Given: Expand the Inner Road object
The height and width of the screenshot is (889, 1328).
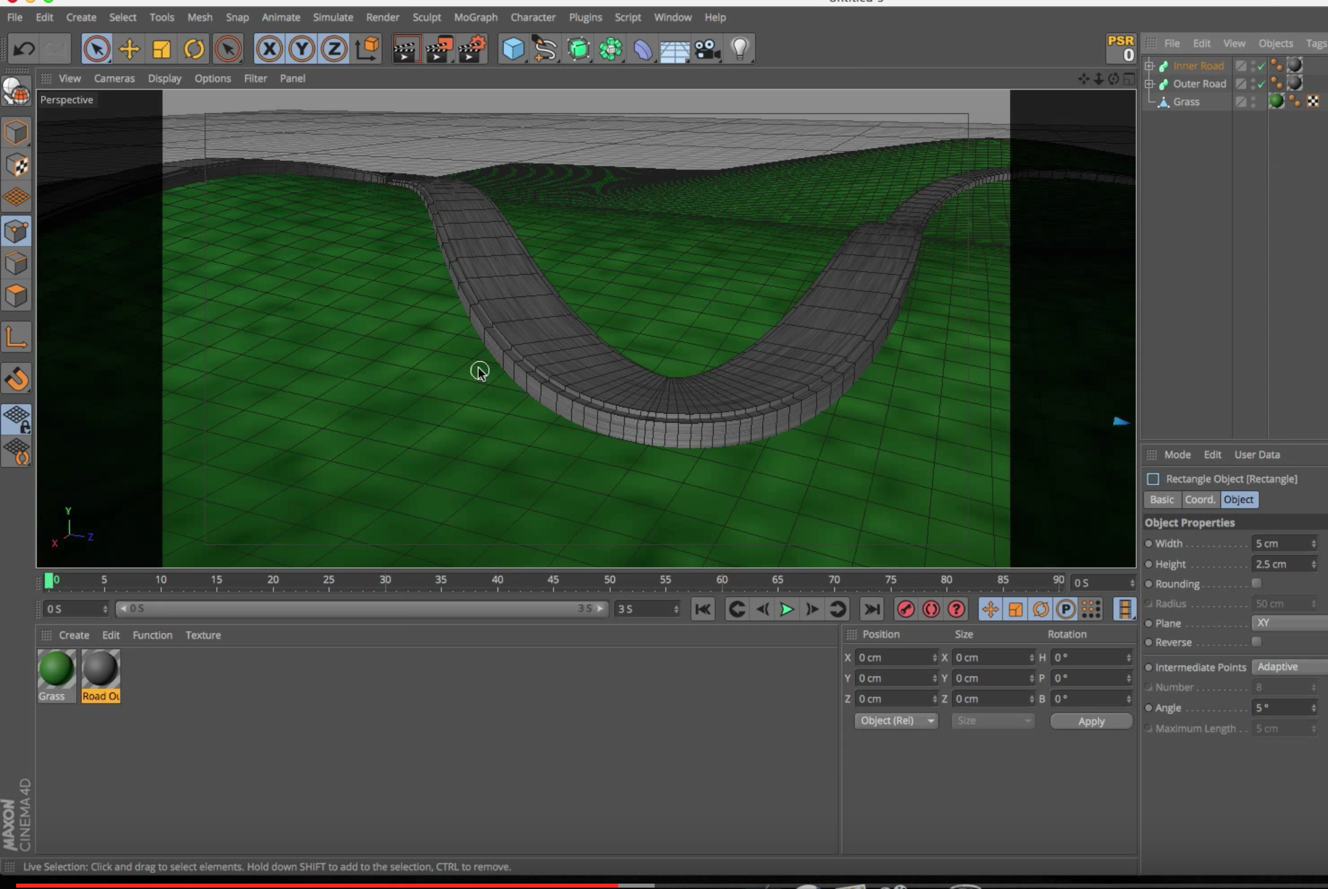Looking at the screenshot, I should point(1150,66).
